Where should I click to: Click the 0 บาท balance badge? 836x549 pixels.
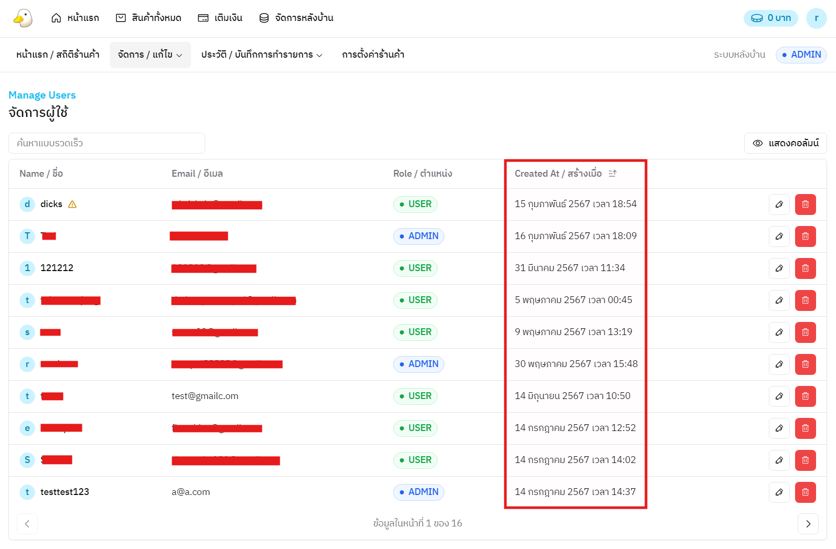770,18
